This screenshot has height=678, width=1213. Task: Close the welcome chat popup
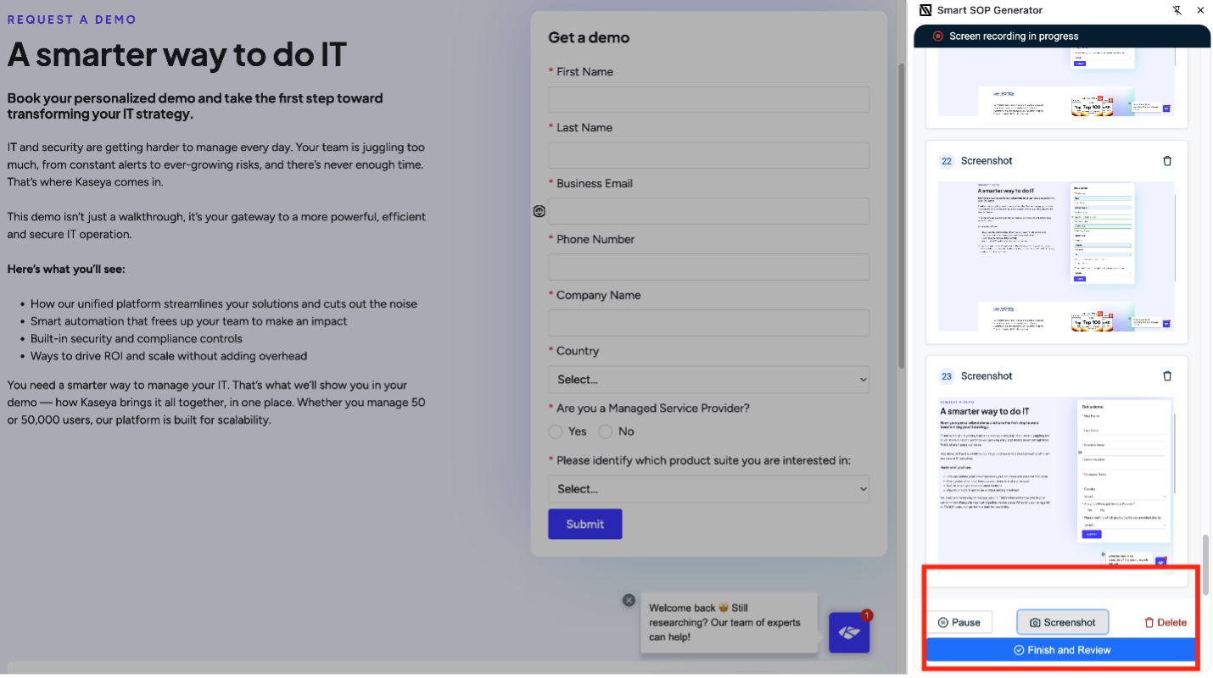[x=629, y=600]
